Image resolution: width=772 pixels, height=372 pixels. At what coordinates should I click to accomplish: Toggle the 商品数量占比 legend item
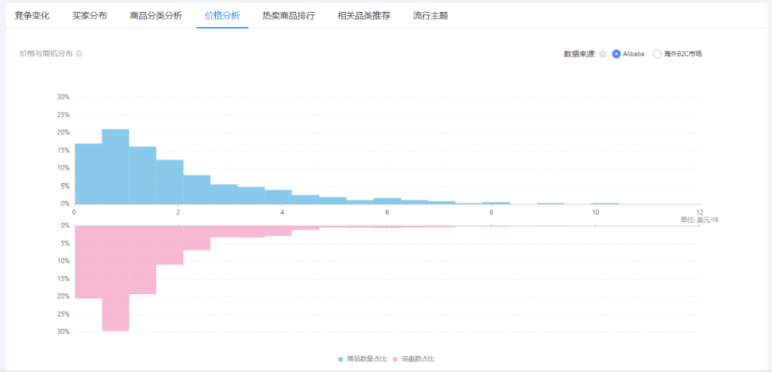tap(362, 358)
